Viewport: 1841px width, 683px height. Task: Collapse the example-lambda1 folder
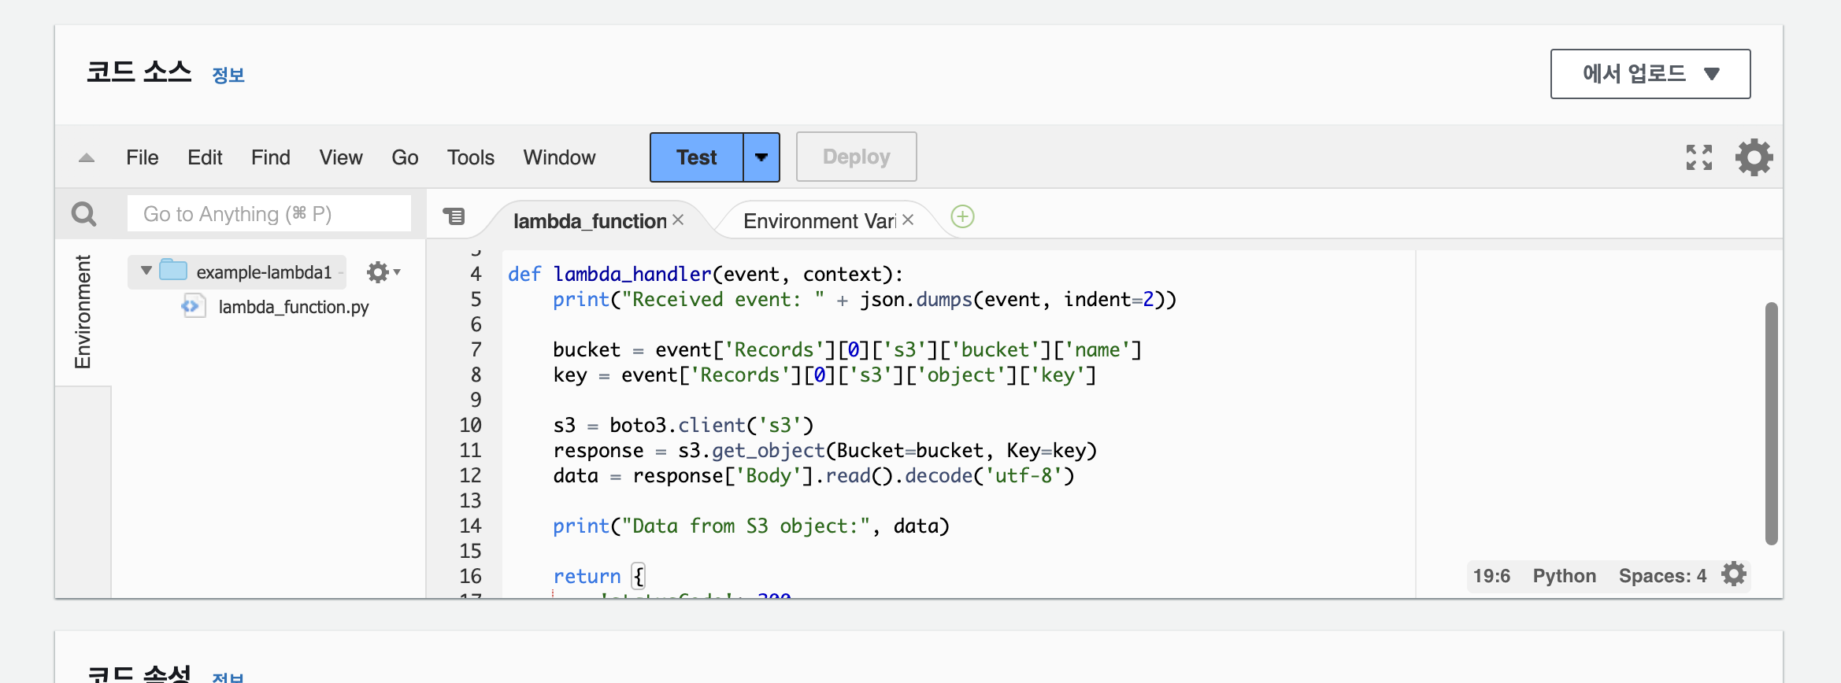(x=146, y=271)
